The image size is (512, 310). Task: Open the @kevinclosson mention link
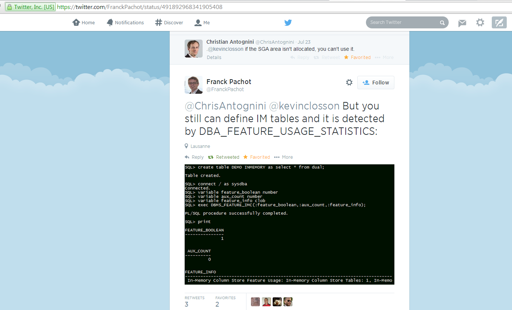[304, 106]
